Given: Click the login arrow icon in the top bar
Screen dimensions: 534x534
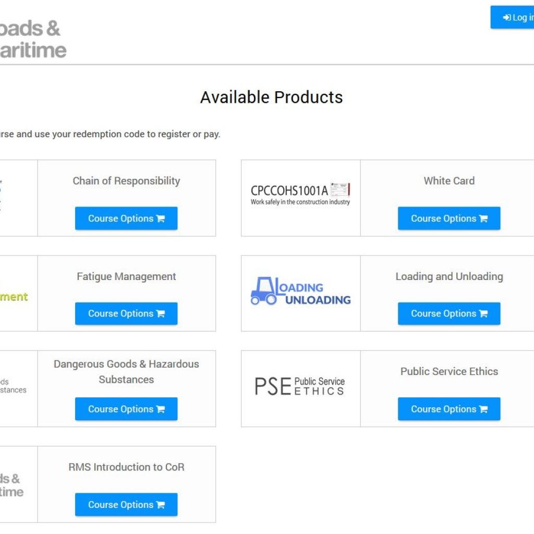Looking at the screenshot, I should coord(506,17).
